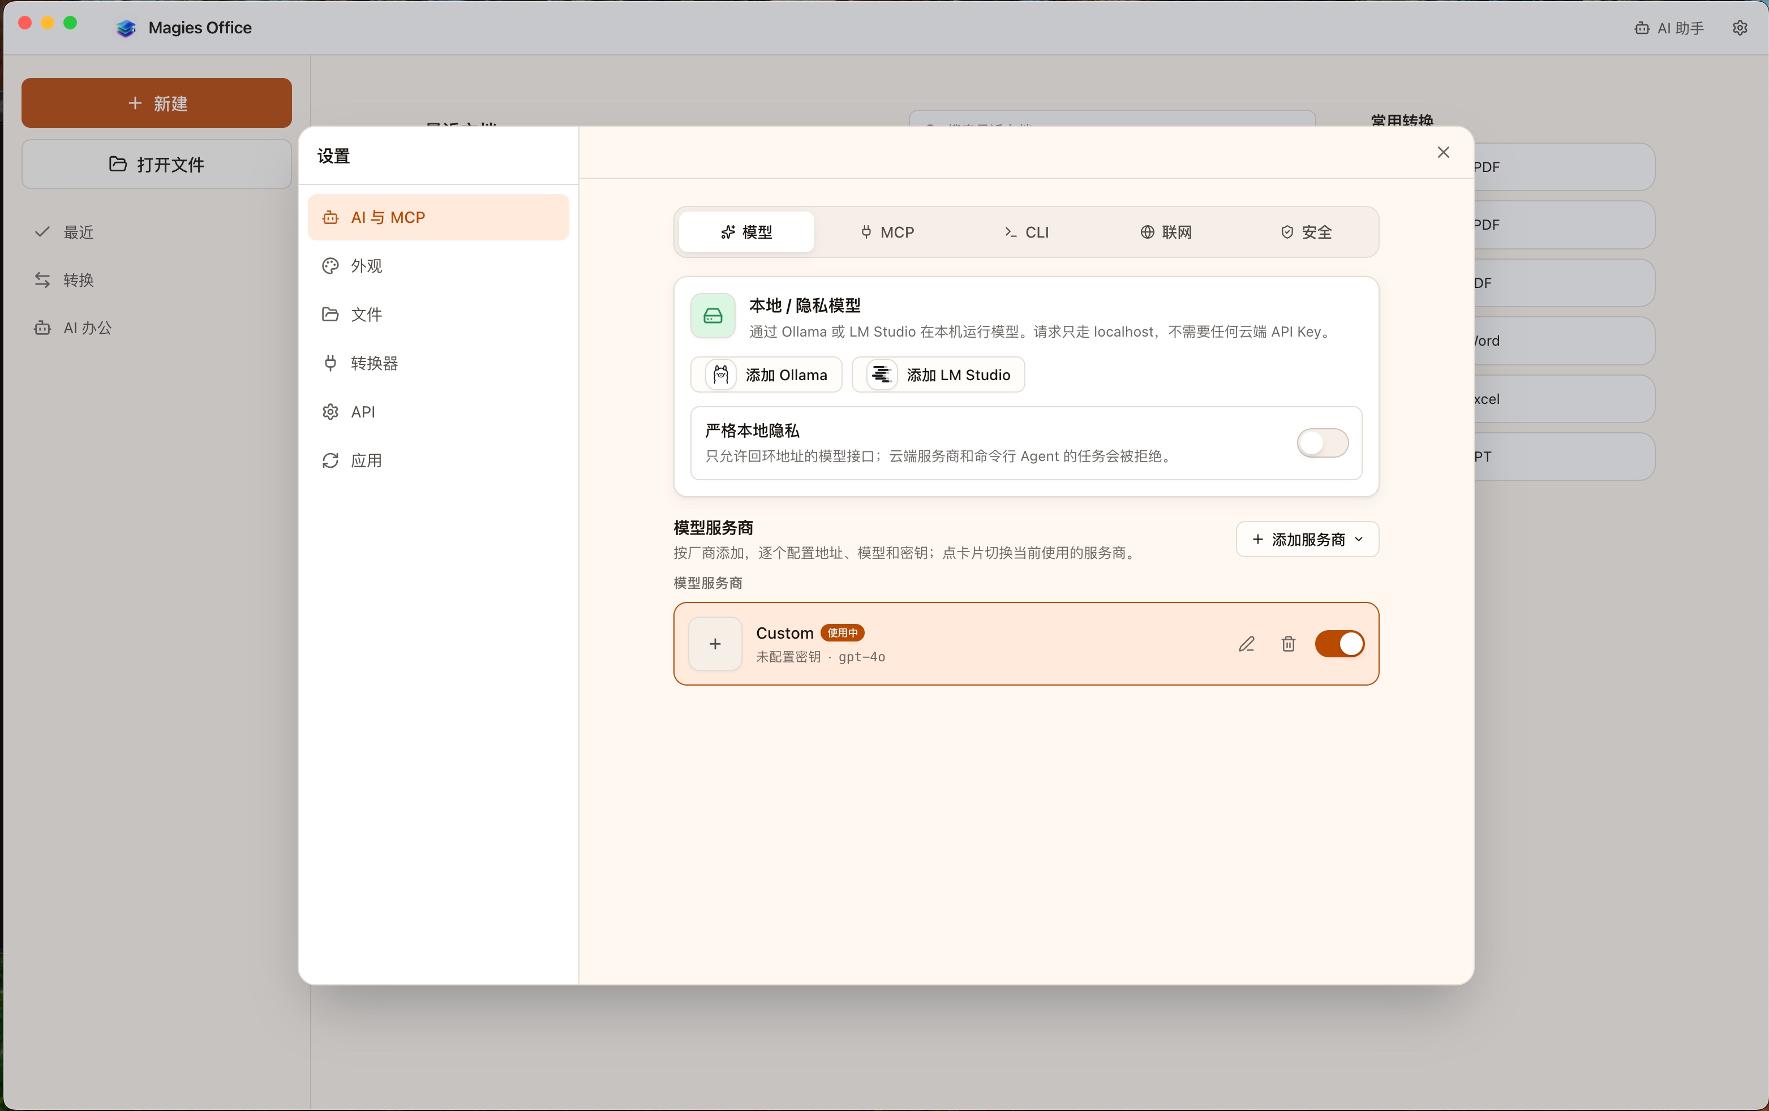Open the 添加服务商 dropdown
This screenshot has height=1111, width=1769.
(x=1307, y=539)
